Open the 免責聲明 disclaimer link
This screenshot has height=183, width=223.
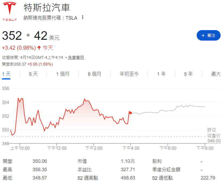(76, 58)
